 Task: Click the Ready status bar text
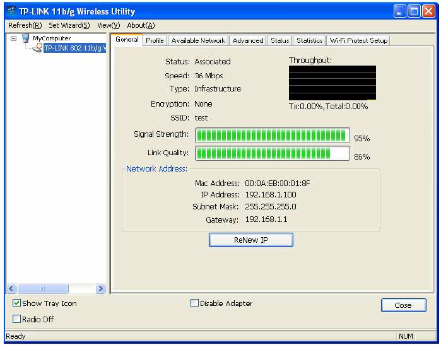point(16,336)
